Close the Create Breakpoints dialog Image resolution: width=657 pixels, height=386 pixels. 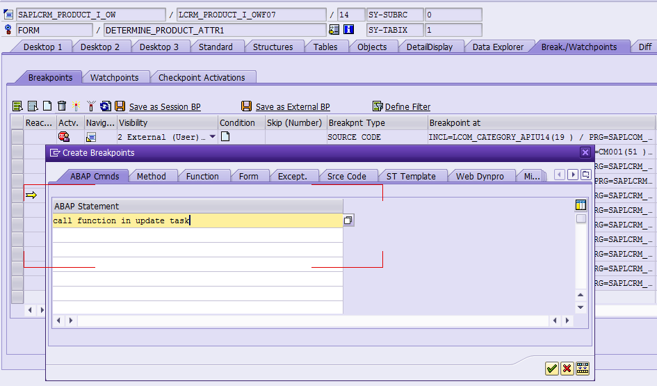point(585,152)
